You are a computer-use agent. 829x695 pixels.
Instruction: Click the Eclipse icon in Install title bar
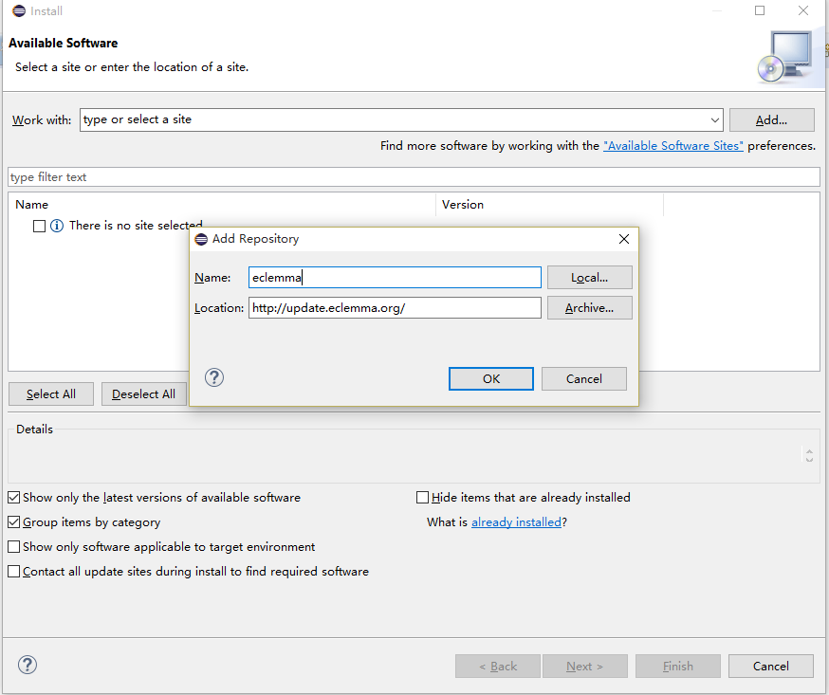[19, 10]
